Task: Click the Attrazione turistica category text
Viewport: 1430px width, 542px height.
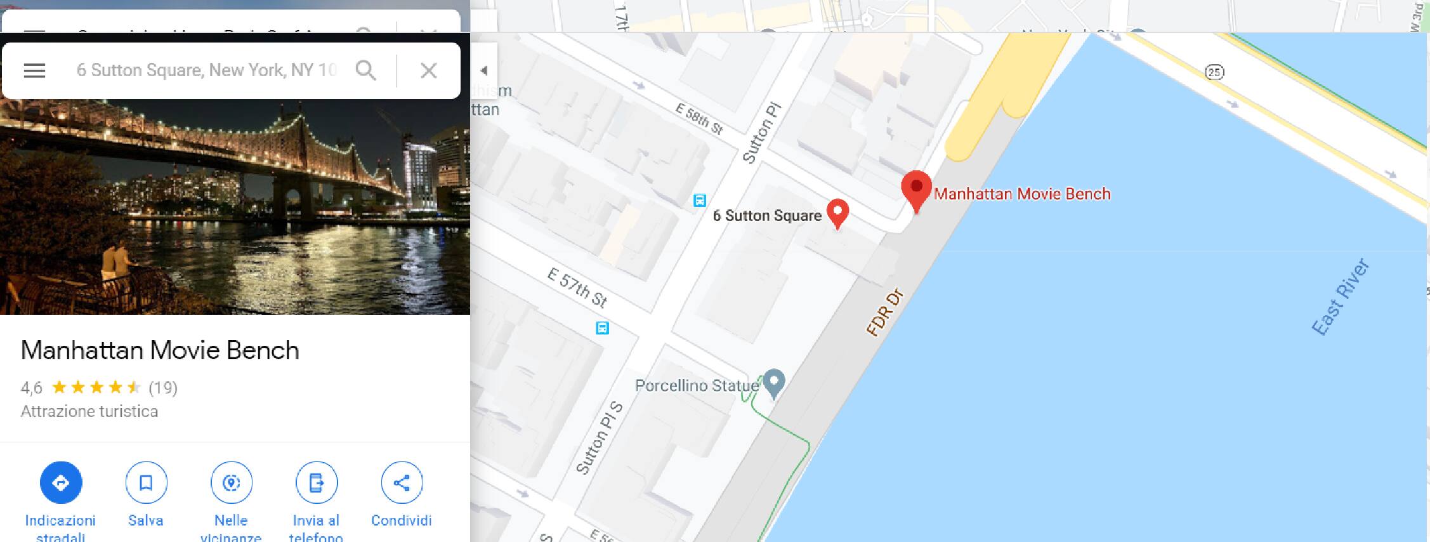Action: pyautogui.click(x=89, y=412)
